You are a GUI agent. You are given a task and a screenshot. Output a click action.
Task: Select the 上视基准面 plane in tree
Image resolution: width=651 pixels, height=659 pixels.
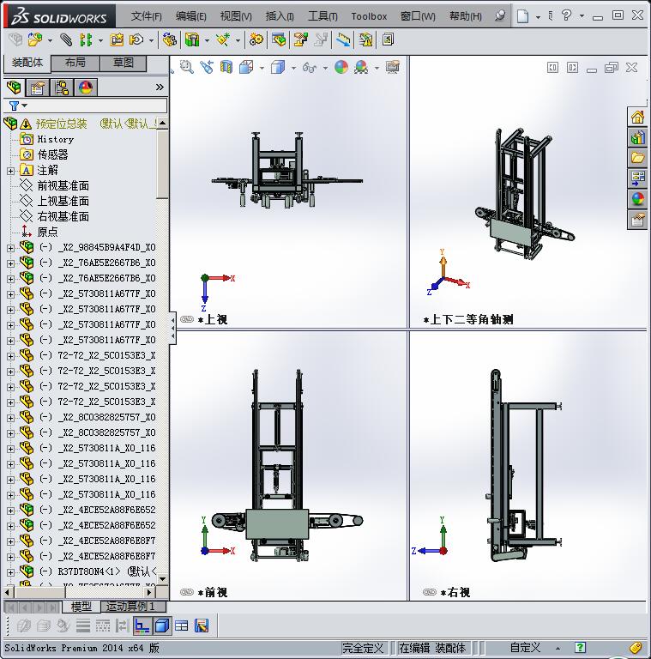pos(63,202)
